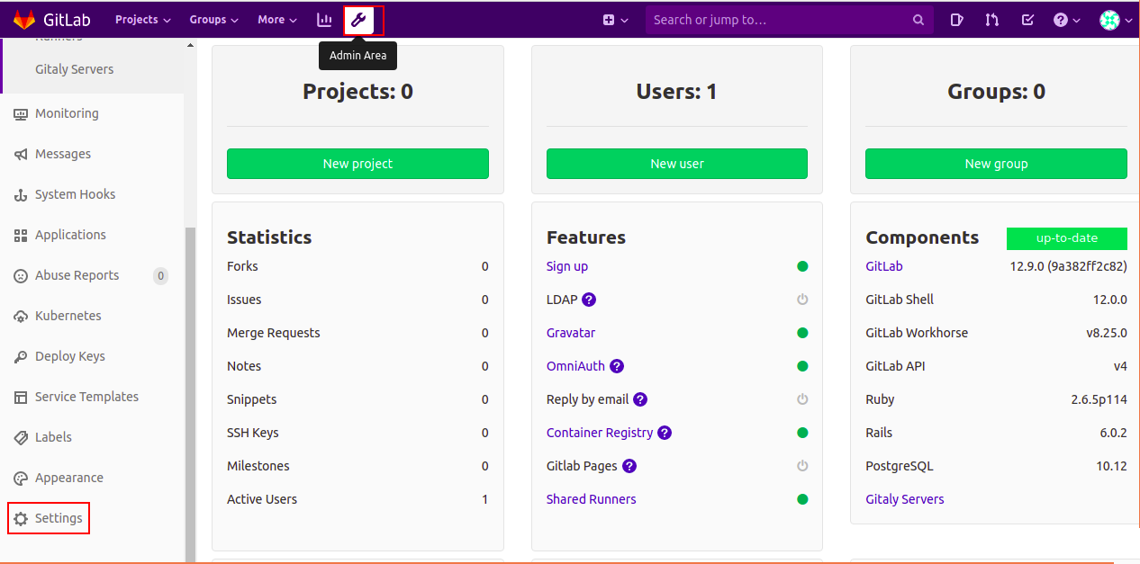The height and width of the screenshot is (564, 1140).
Task: Click the Abuse Reports face icon
Action: point(21,275)
